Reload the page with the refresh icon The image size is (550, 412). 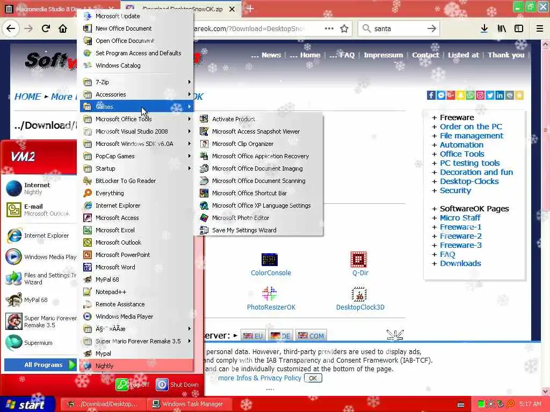click(46, 28)
